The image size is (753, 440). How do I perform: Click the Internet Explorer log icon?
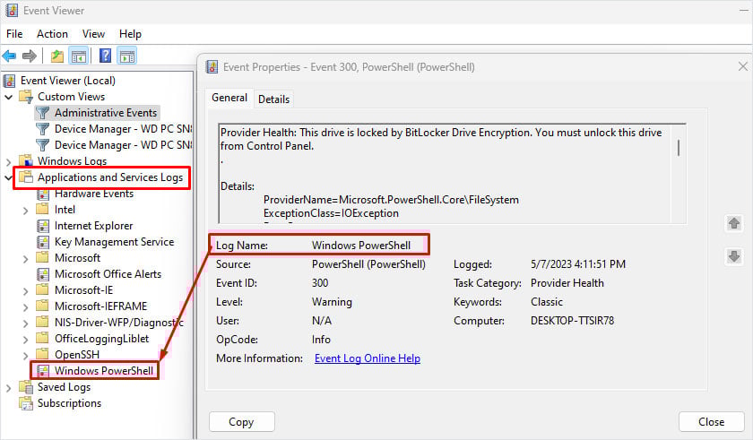click(x=43, y=226)
